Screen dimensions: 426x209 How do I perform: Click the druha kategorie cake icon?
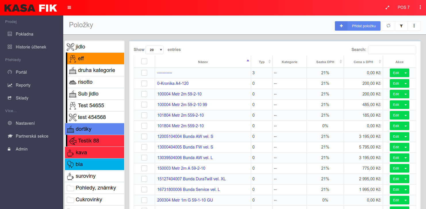pos(73,70)
